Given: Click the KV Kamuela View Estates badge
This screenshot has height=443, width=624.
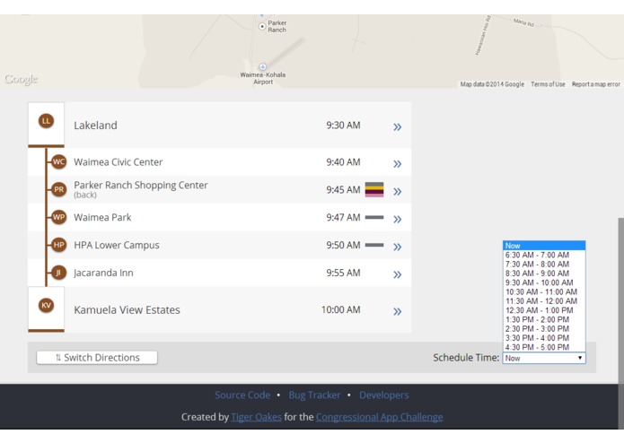Looking at the screenshot, I should click(x=46, y=305).
